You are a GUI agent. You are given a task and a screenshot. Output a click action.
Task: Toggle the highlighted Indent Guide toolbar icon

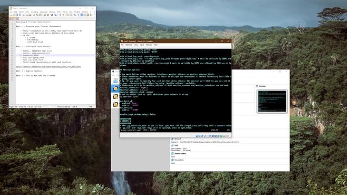click(81, 15)
